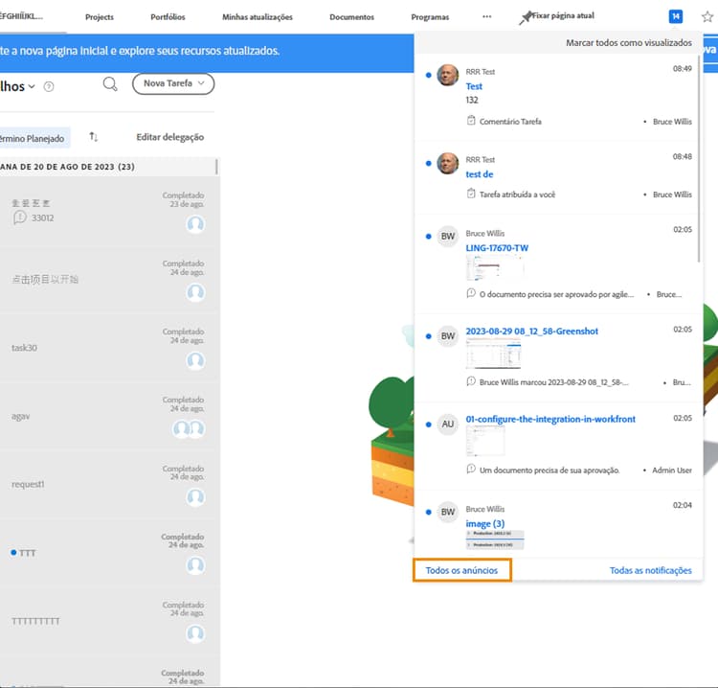This screenshot has width=718, height=688.
Task: Open LING-17670-TW document thumbnail
Action: [495, 267]
